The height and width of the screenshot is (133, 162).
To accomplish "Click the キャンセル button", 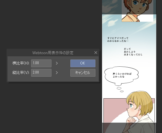I will tap(83, 73).
